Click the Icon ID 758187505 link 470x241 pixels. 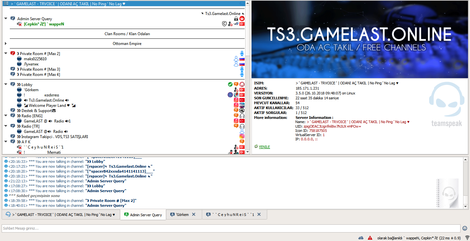pyautogui.click(x=318, y=131)
